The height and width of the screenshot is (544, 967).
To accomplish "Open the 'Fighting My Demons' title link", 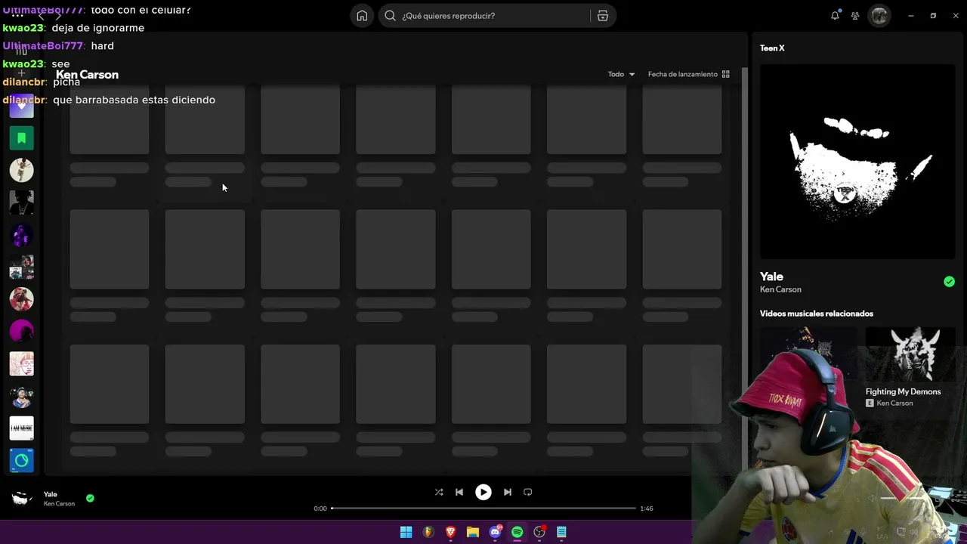I will coord(904,391).
